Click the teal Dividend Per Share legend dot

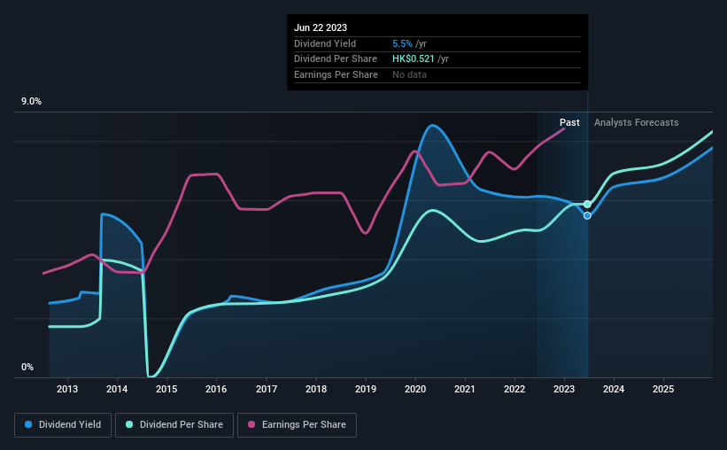click(129, 424)
